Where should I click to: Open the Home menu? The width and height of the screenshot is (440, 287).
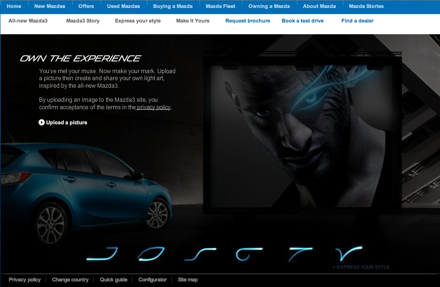(x=14, y=6)
